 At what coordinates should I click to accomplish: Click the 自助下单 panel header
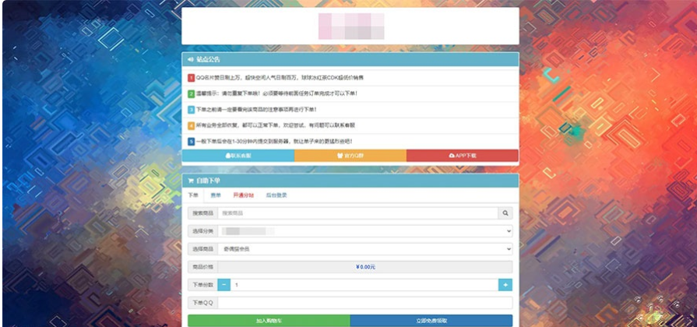[350, 181]
